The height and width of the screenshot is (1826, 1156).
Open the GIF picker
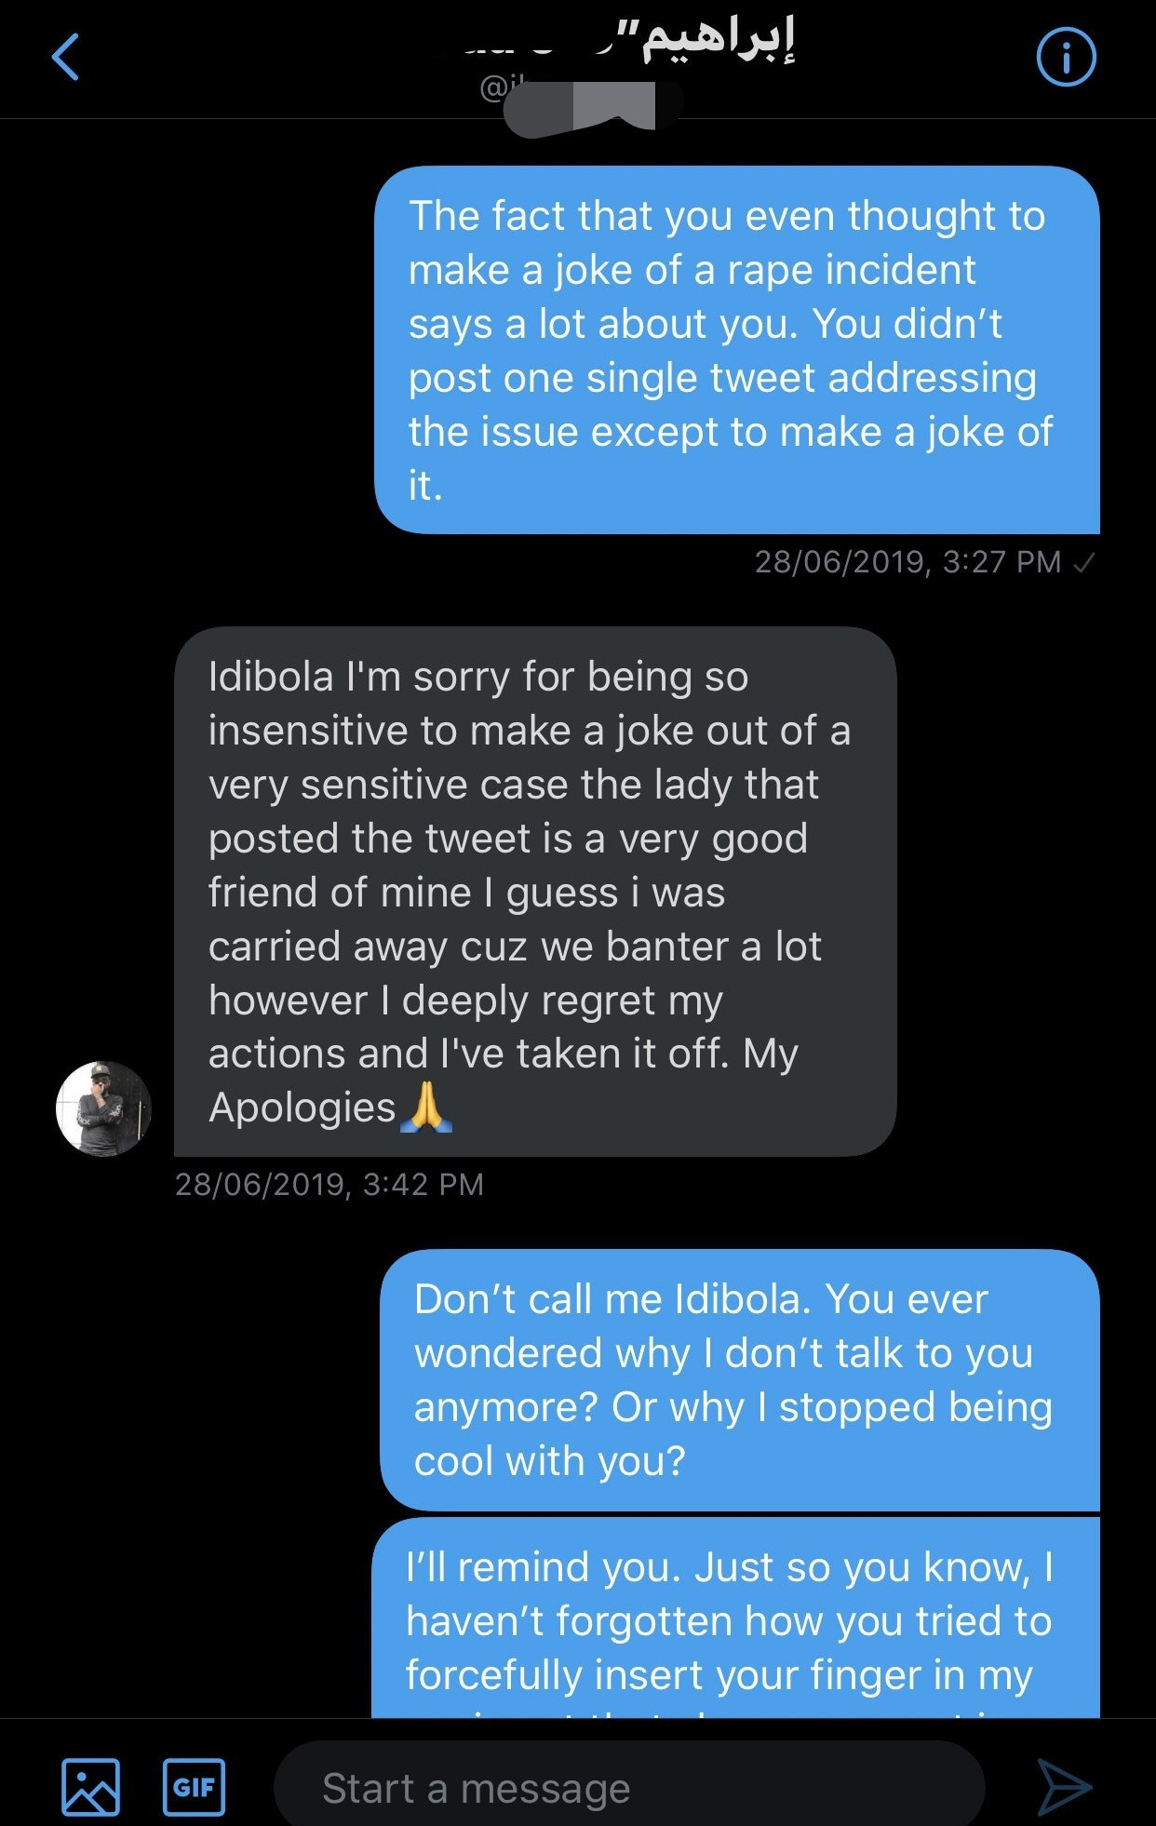coord(194,1786)
